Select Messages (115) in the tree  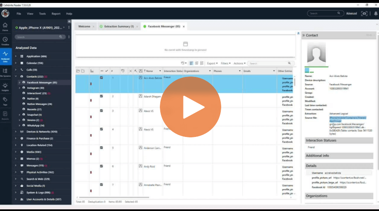click(x=35, y=165)
